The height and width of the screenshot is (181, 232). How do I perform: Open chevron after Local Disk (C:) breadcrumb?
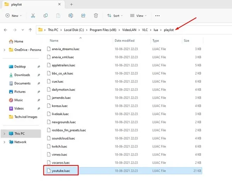[87, 30]
